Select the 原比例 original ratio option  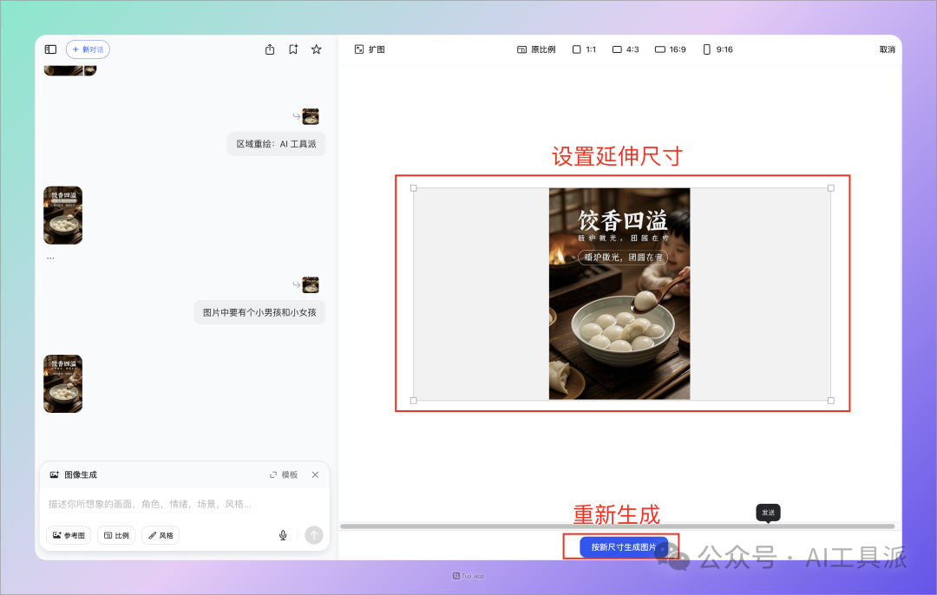point(535,49)
